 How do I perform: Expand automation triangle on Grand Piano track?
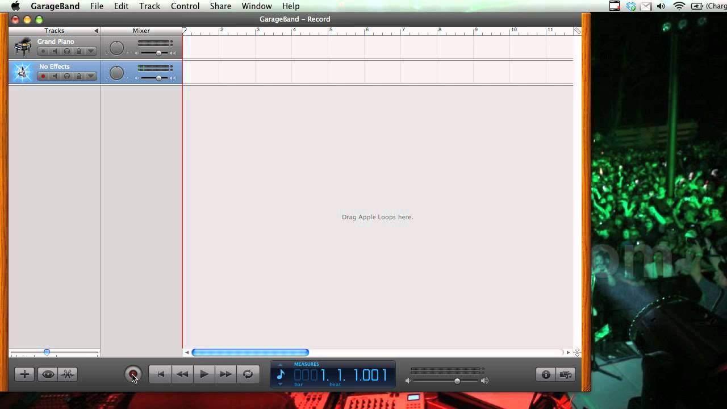pos(91,52)
